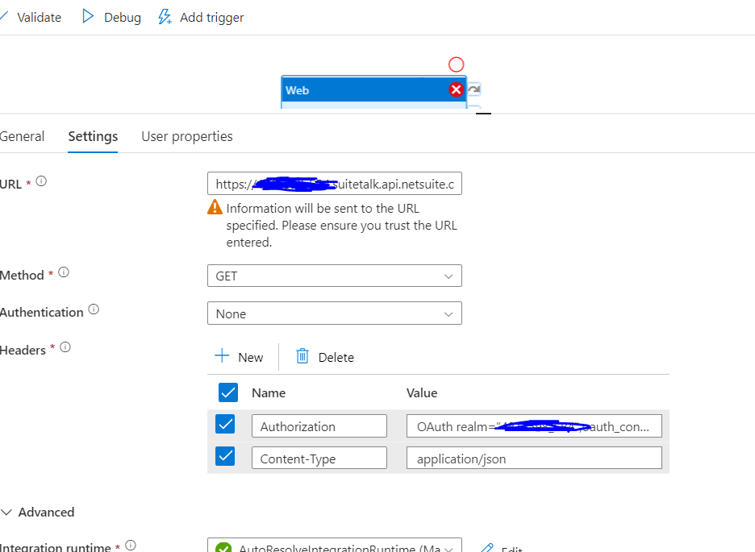Click inside the URL input field
This screenshot has height=552, width=755.
click(335, 183)
